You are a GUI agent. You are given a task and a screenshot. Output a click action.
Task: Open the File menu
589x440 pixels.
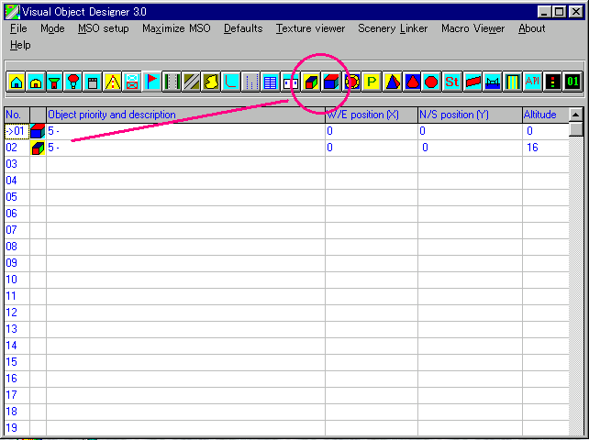18,28
